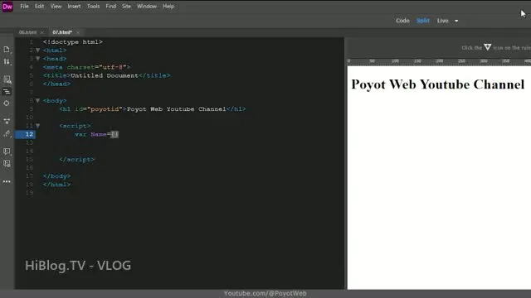Open the Insert menu
The width and height of the screenshot is (531, 298).
(74, 7)
